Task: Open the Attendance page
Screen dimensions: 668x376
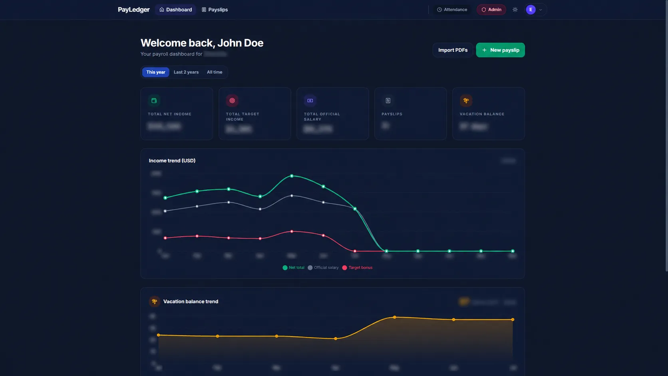Action: point(452,10)
